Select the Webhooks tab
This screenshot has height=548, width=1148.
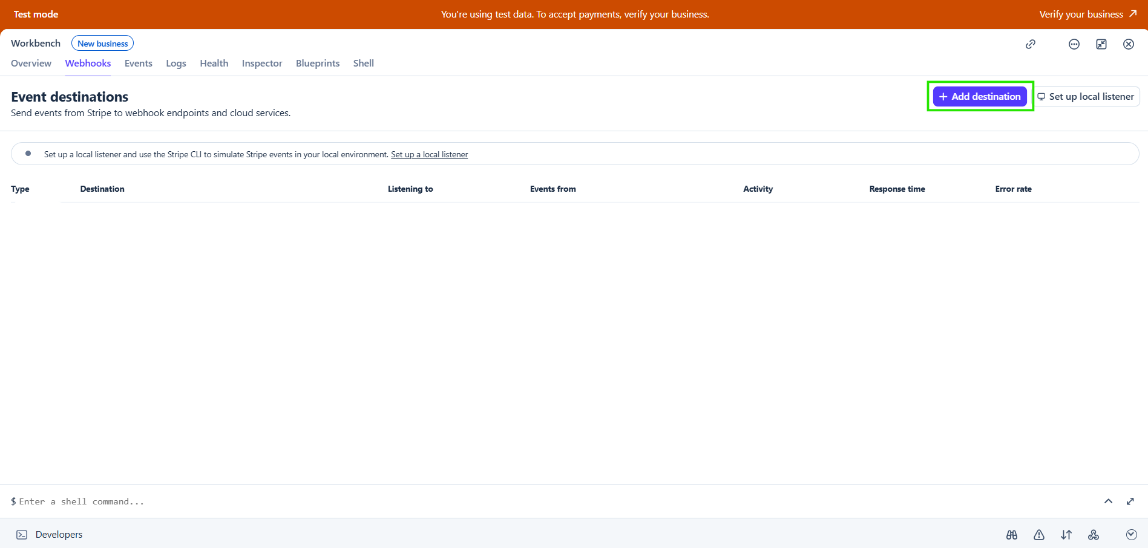point(88,63)
